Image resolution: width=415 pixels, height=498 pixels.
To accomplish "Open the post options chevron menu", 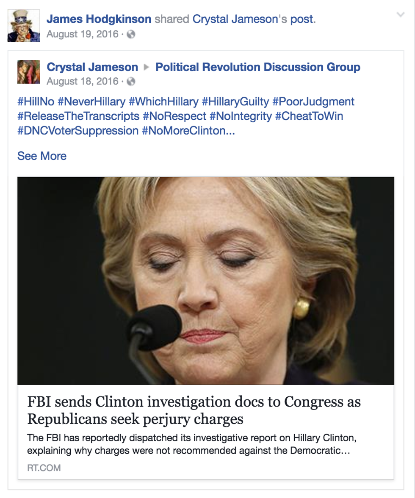I will point(401,15).
